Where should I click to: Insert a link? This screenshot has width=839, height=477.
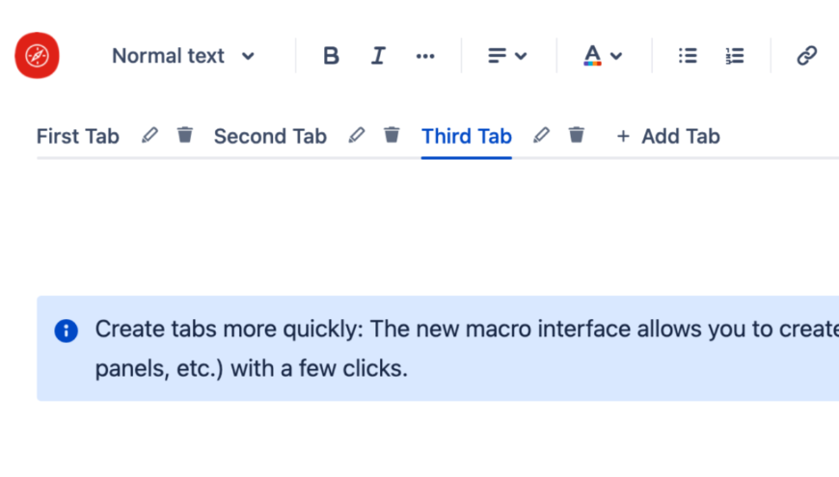[806, 56]
